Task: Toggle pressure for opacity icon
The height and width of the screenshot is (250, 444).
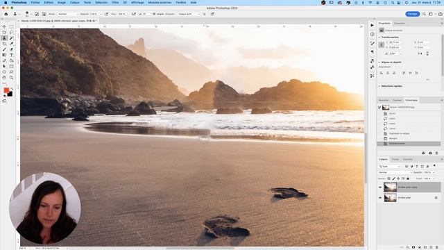Action: pyautogui.click(x=107, y=14)
